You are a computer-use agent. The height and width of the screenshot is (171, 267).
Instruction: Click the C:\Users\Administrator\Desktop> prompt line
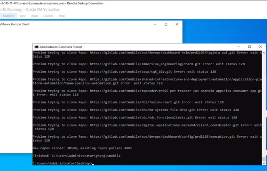pos(62,163)
